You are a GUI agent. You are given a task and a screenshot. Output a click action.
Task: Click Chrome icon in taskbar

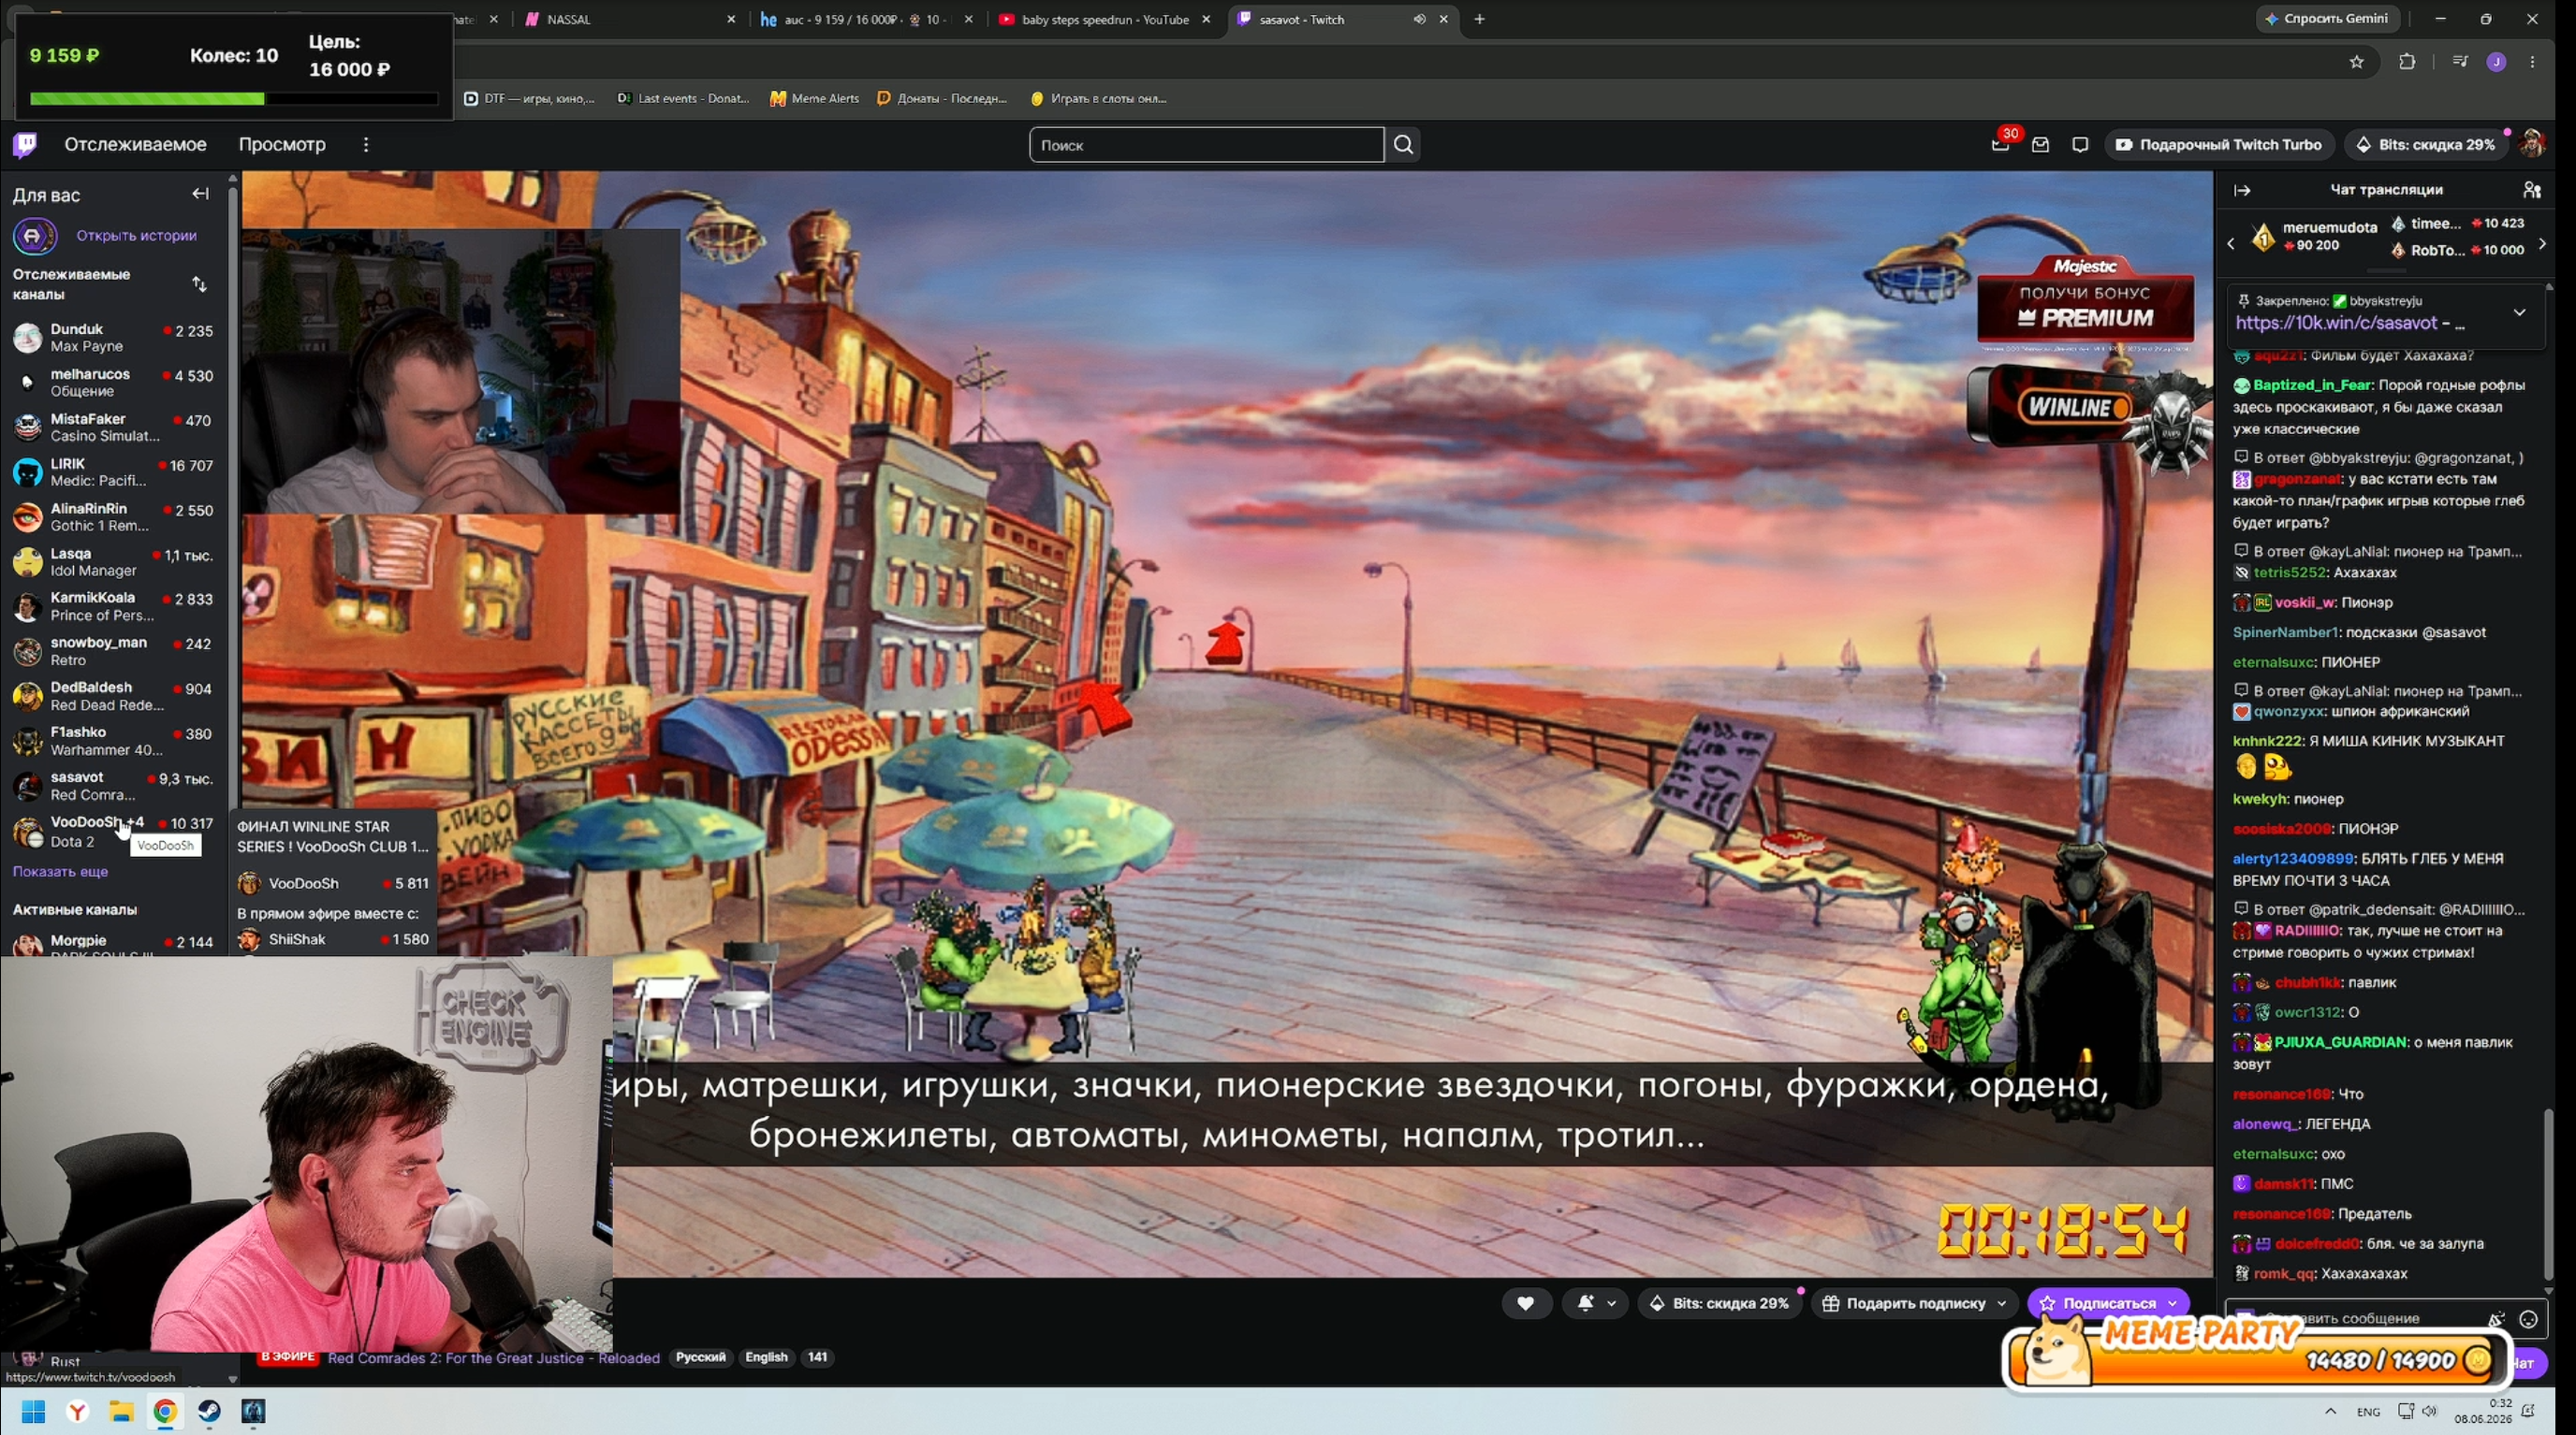click(165, 1411)
